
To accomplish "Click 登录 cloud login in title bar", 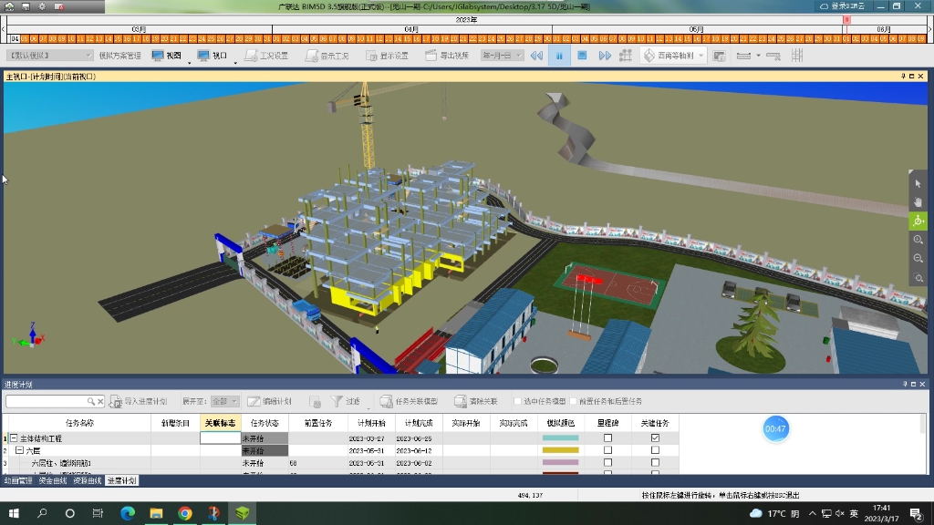I will (842, 6).
